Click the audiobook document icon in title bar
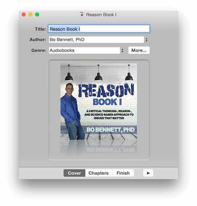The image size is (197, 206). (82, 14)
